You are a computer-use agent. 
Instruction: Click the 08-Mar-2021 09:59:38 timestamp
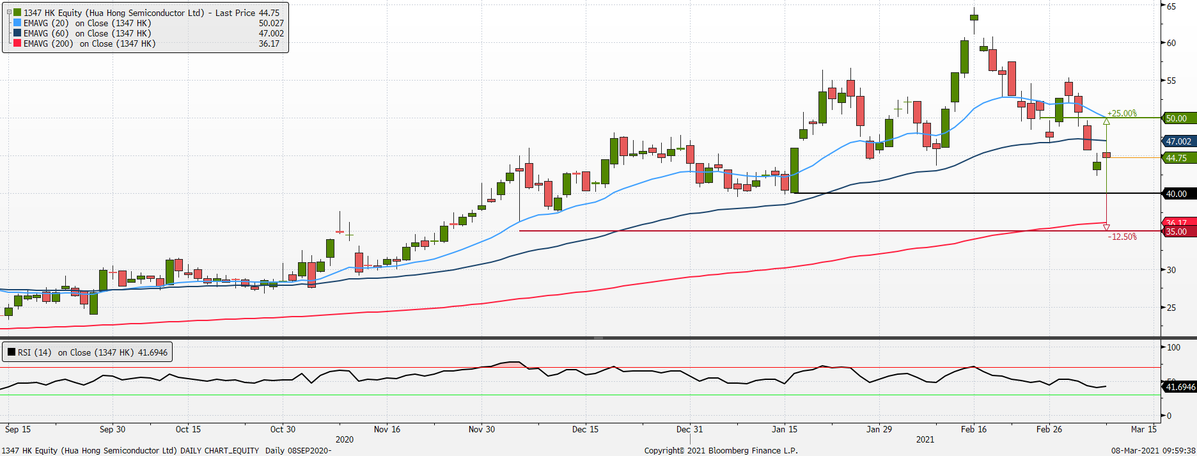click(1154, 450)
